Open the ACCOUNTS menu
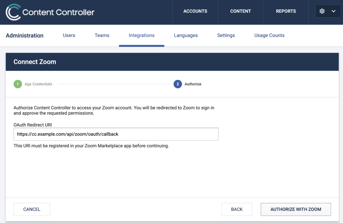343x223 pixels. (195, 11)
